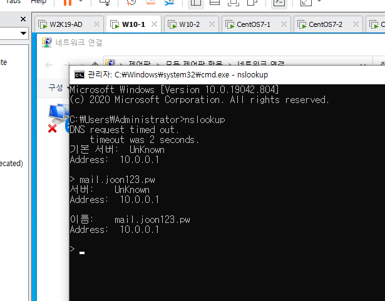The image size is (385, 301).
Task: Take a snapshot using the clock-plus icon
Action: tap(131, 2)
